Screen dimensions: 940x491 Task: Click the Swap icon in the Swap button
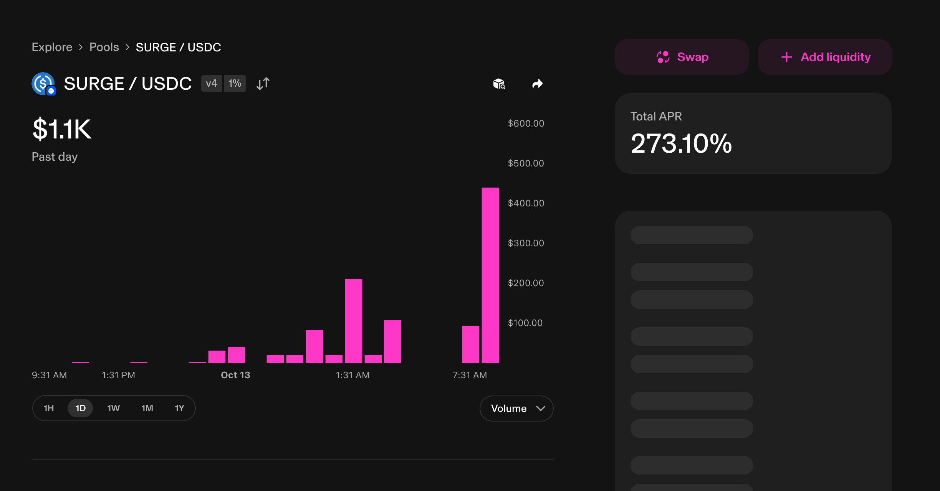(663, 57)
